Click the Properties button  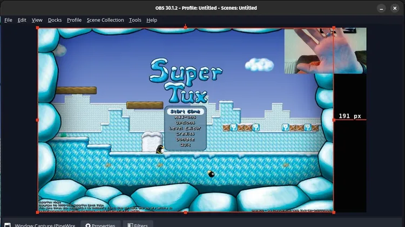[100, 225]
